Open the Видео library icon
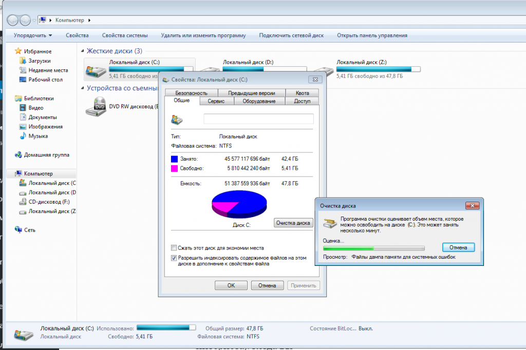 pos(23,108)
